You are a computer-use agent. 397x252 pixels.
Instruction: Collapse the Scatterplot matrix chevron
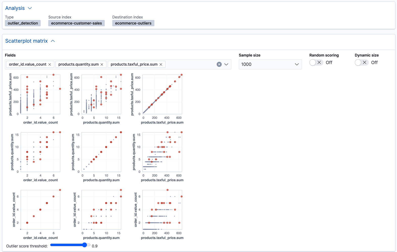coord(53,41)
